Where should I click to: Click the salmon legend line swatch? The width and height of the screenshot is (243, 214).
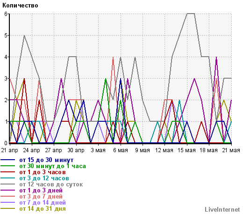8,196
